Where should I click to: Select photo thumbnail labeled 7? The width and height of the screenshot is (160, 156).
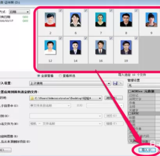coord(101,20)
